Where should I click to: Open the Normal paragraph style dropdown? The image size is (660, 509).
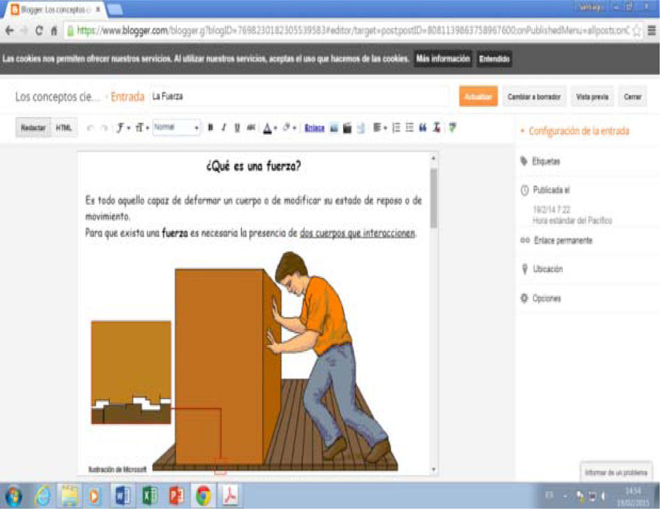[x=176, y=128]
